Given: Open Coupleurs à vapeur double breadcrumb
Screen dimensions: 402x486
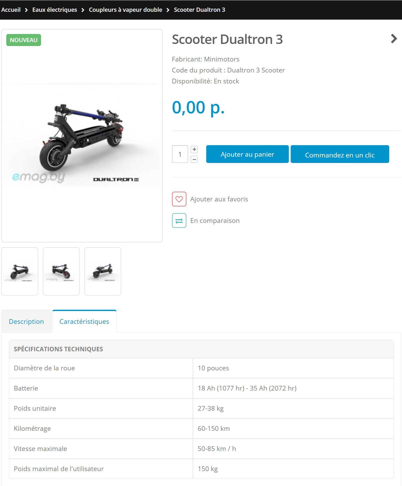Looking at the screenshot, I should click(125, 10).
